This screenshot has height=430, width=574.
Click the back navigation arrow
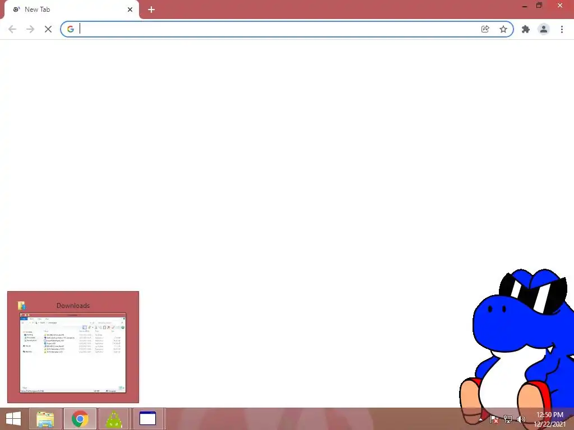point(12,29)
